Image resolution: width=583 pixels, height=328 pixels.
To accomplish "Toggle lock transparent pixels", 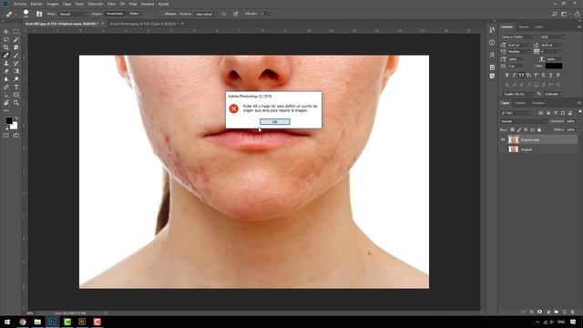I will coord(512,129).
